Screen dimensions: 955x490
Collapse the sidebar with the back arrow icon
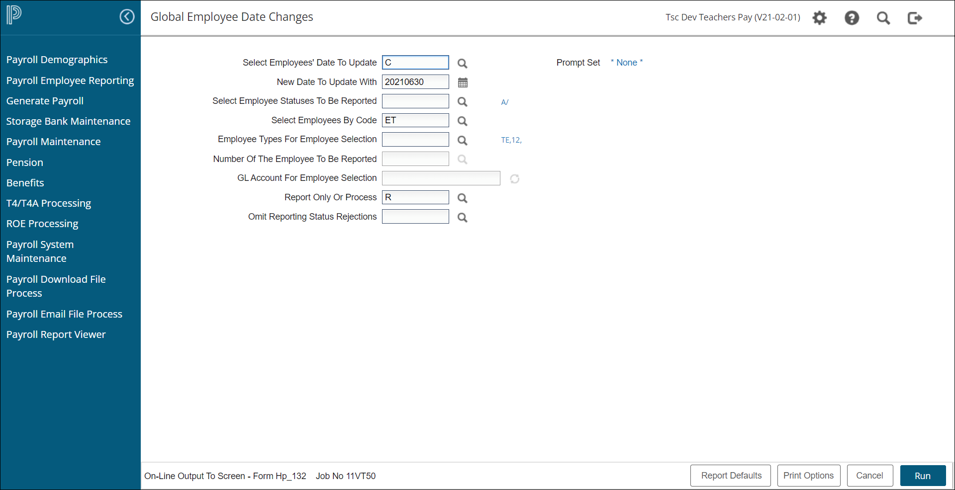pos(127,17)
